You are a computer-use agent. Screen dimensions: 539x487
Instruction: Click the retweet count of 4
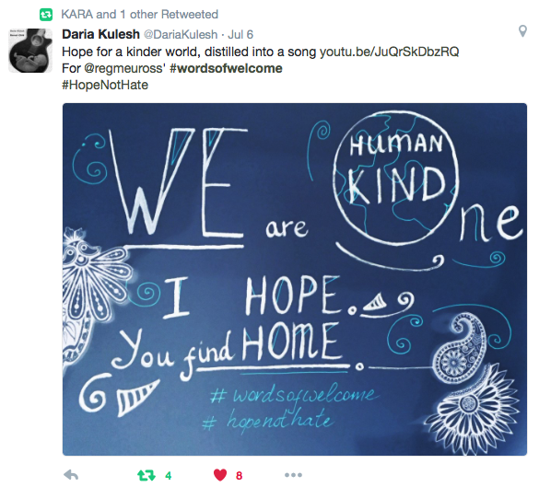point(168,476)
